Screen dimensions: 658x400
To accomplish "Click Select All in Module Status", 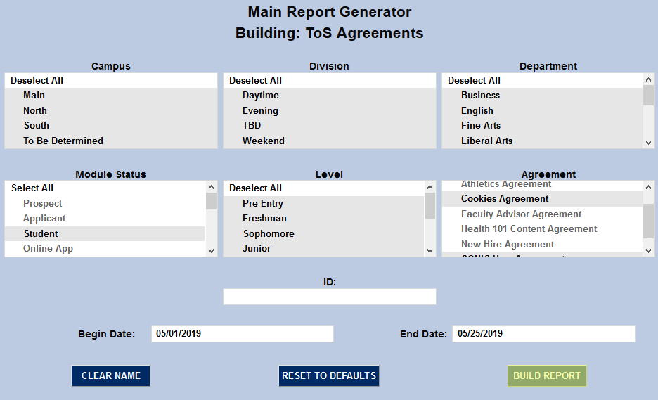I will [32, 188].
